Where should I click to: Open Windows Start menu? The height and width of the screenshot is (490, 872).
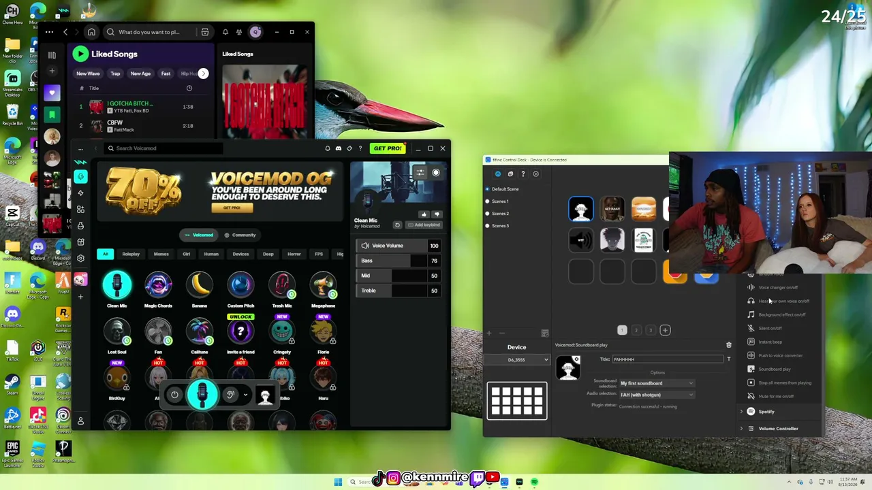(338, 482)
